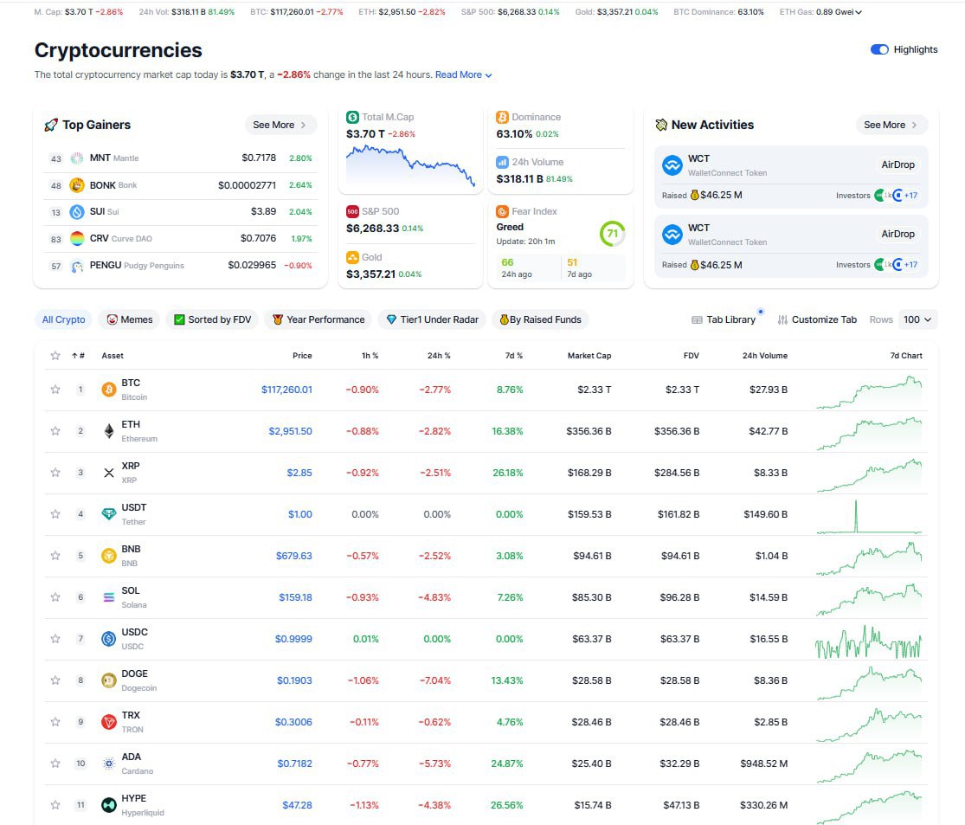Click the Total M.Cap line chart
This screenshot has width=965, height=825.
410,165
